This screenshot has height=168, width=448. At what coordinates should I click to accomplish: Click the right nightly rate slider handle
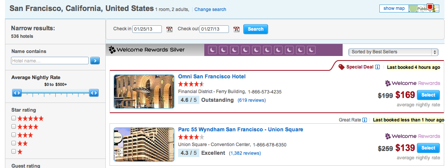point(94,92)
